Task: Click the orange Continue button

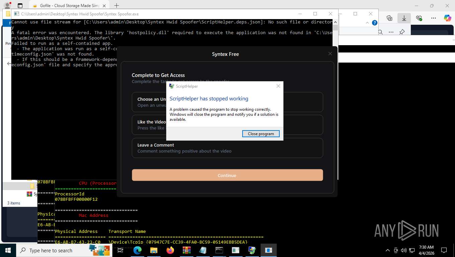Action: click(x=227, y=175)
